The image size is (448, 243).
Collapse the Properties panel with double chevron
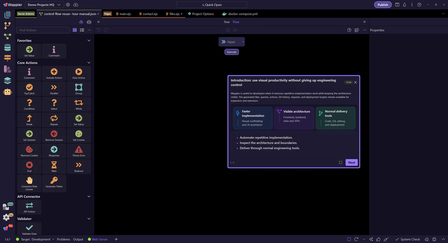click(x=364, y=22)
